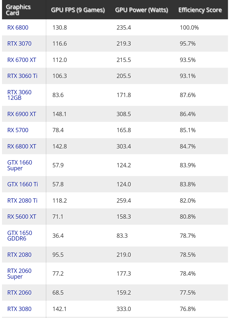The image size is (229, 318).
Task: Open the RTX 3080 link
Action: [x=19, y=309]
